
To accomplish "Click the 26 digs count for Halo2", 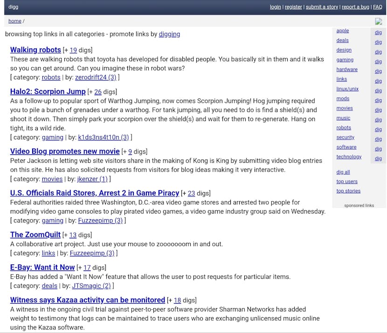I will 97,92.
